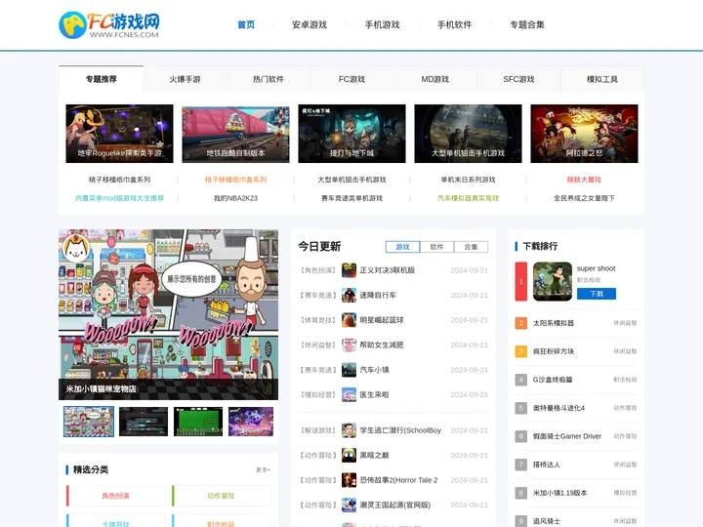Open 假面骑士Gamer Driver ranking entry
Image resolution: width=703 pixels, height=527 pixels.
(566, 436)
